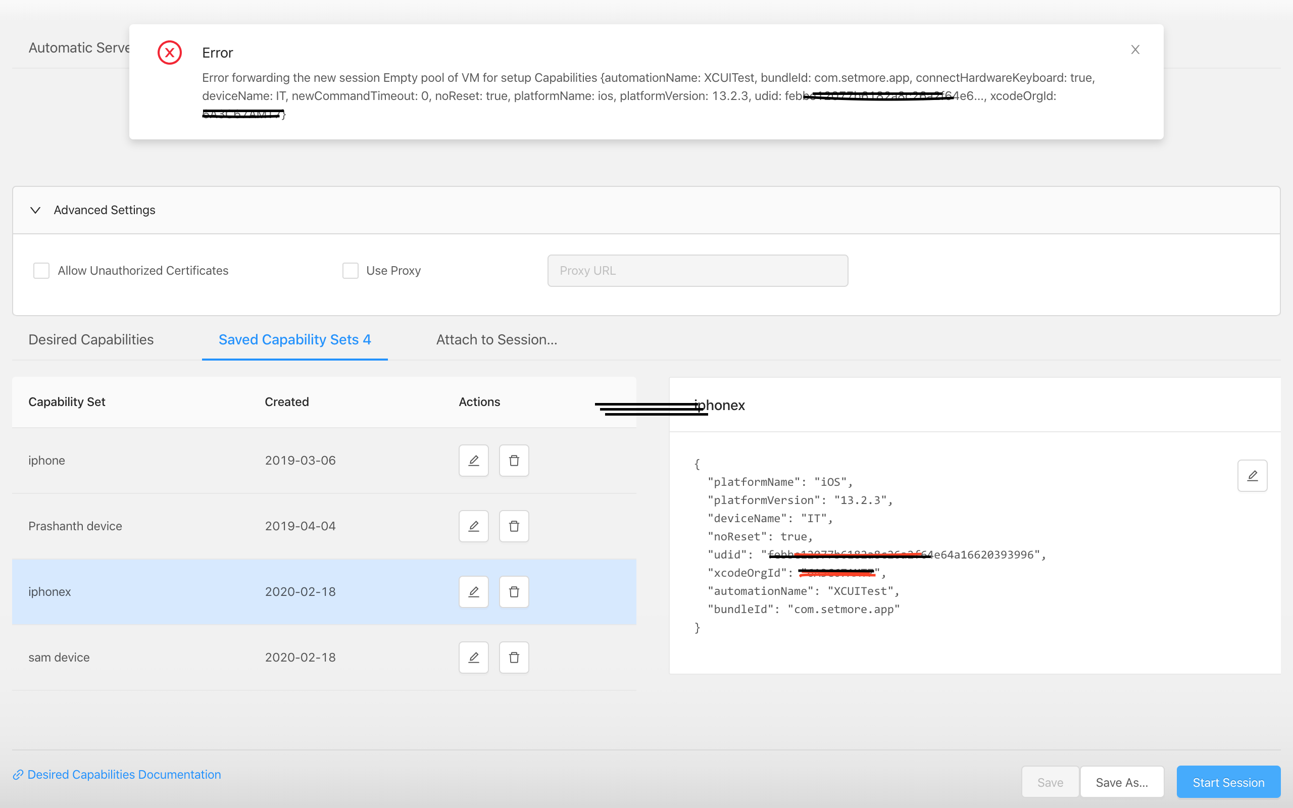Click the Proxy URL input field
Image resolution: width=1293 pixels, height=808 pixels.
click(697, 270)
